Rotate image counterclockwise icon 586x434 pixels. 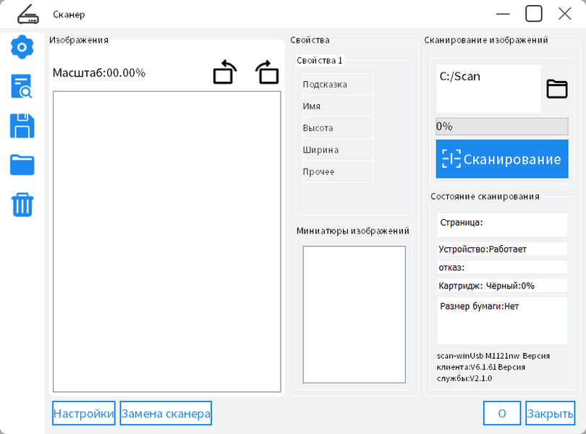(225, 72)
